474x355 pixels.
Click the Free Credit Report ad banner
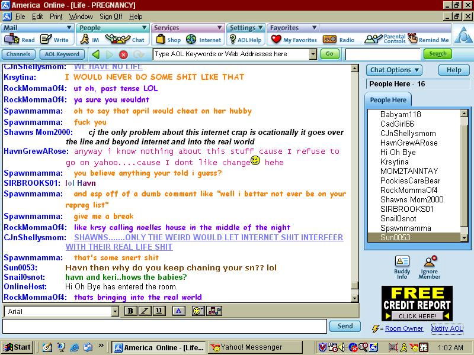click(x=417, y=304)
